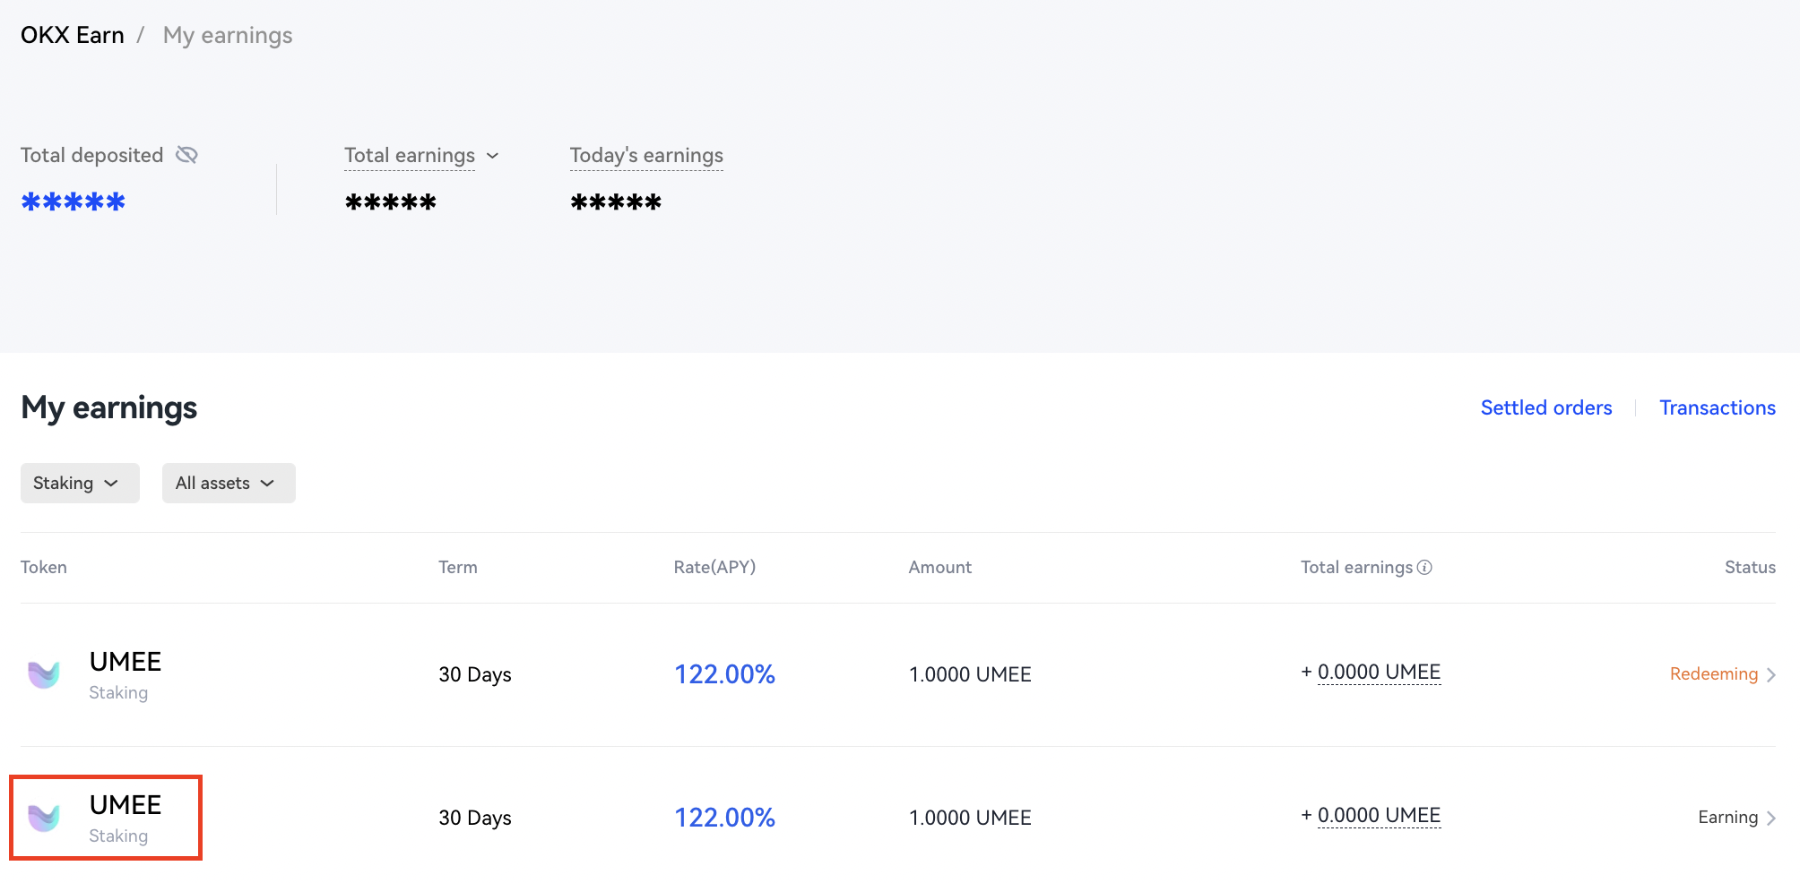
Task: Click hidden asterisks under Total earnings
Action: tap(391, 201)
